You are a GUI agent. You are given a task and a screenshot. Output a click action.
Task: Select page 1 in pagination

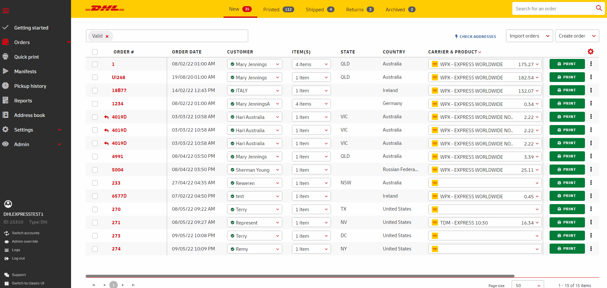click(114, 285)
